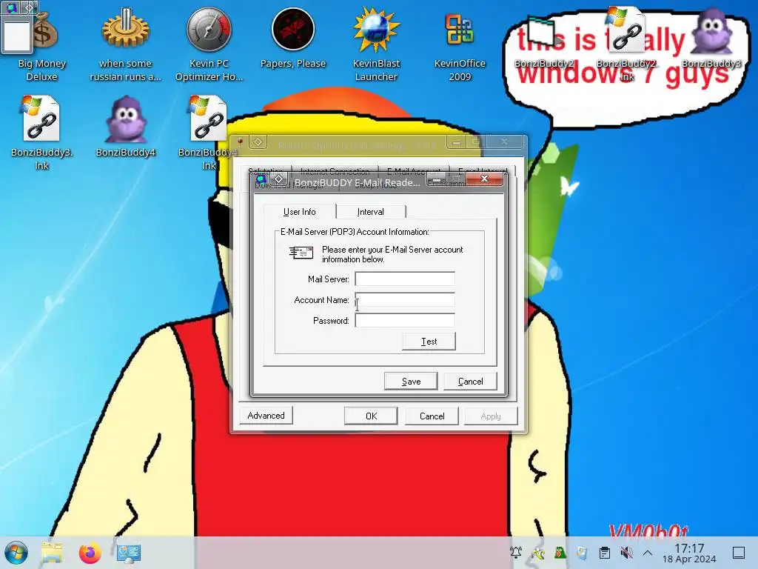Click the banana tray icon
This screenshot has height=569, width=758.
(x=537, y=553)
